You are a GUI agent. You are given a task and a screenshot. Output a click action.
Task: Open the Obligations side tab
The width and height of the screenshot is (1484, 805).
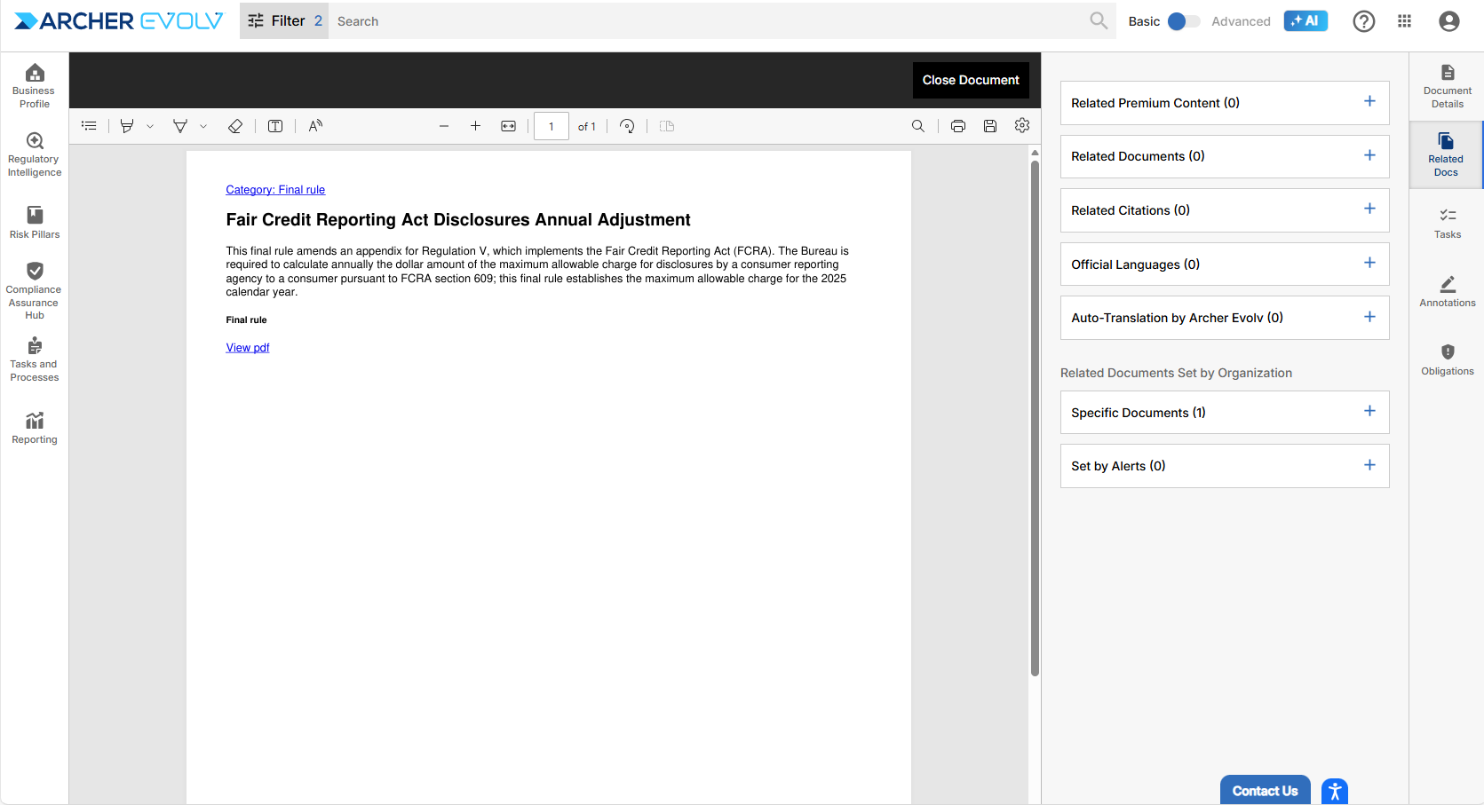1447,359
